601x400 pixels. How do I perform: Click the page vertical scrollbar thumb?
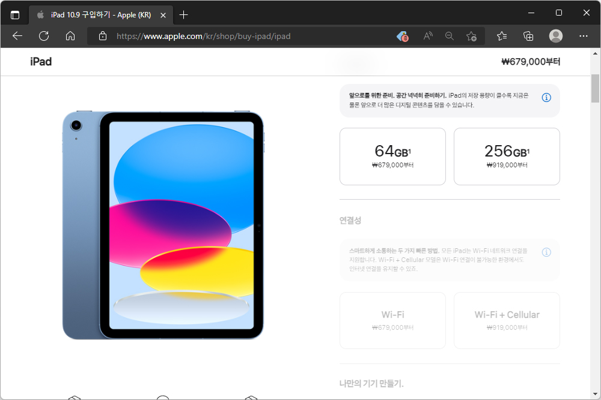click(x=595, y=88)
